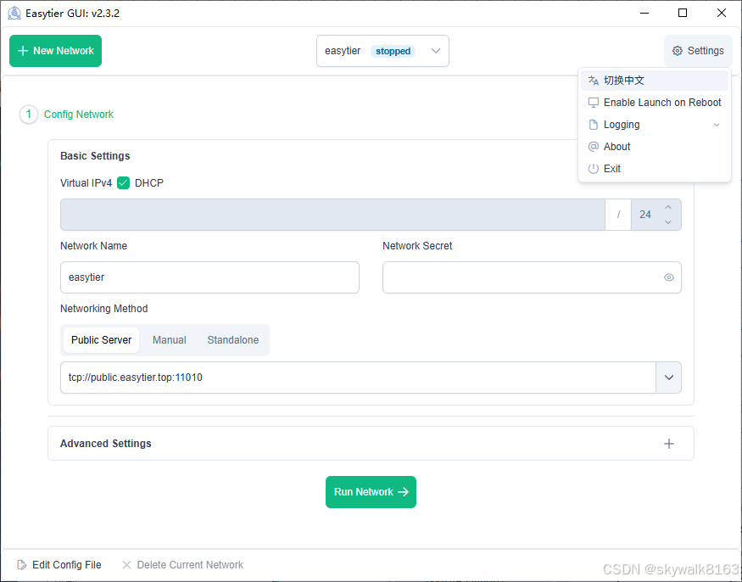Increase the subnet mask value with up arrow
Viewport: 742px width, 582px height.
coord(667,207)
